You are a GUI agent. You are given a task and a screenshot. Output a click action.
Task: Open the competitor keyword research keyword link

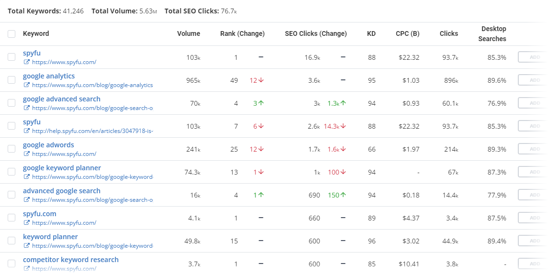click(71, 260)
